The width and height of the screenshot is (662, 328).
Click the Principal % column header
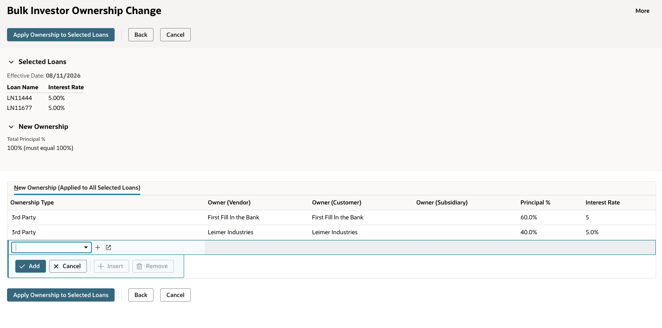click(535, 202)
